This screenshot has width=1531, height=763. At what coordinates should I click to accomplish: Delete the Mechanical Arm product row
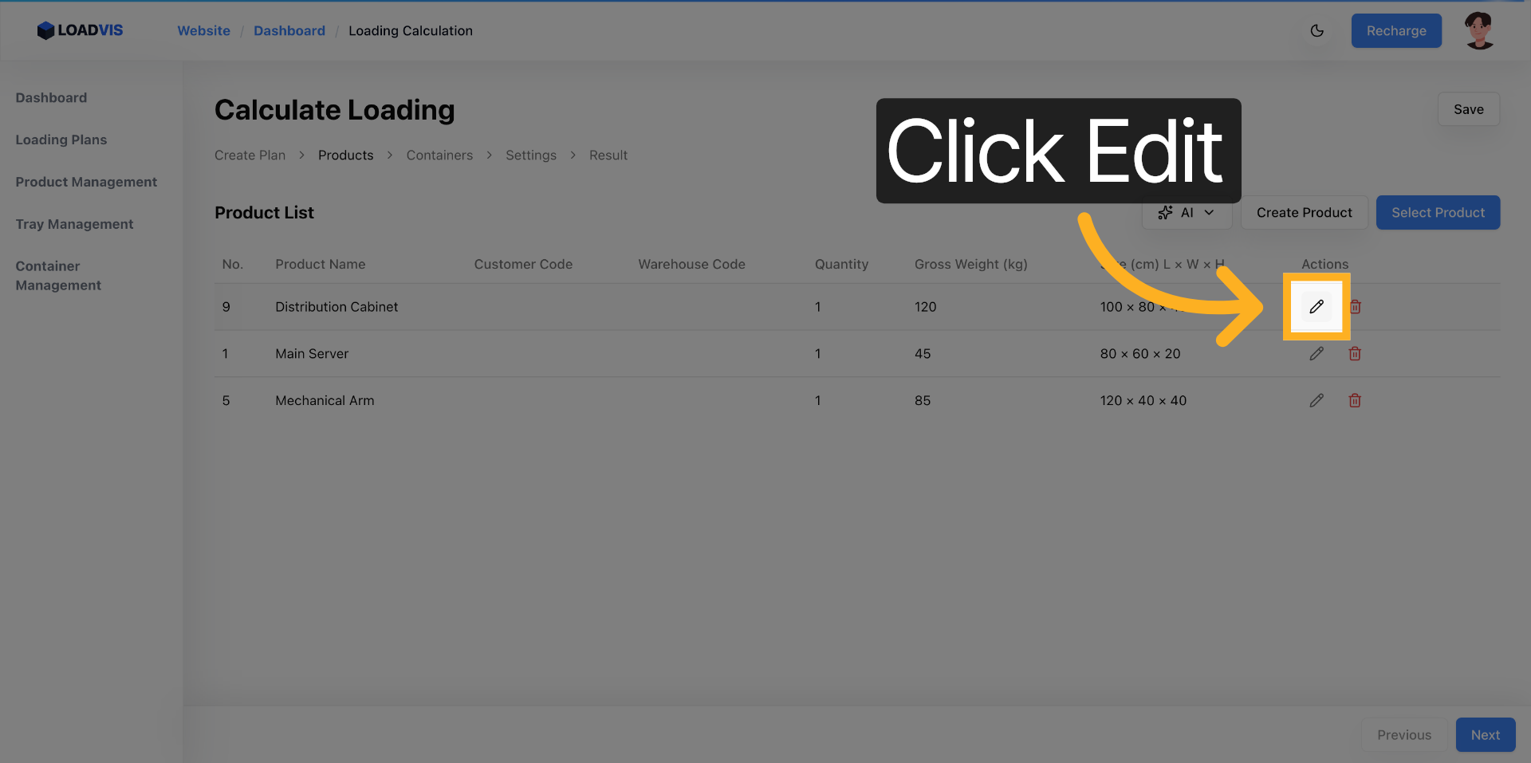tap(1355, 401)
